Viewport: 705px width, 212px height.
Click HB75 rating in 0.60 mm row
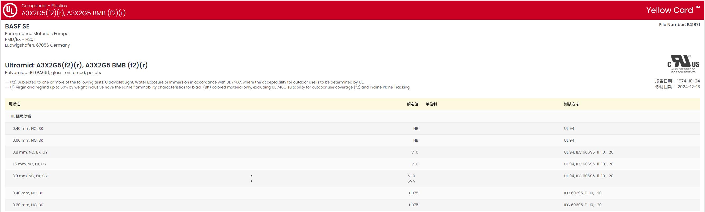click(x=414, y=205)
